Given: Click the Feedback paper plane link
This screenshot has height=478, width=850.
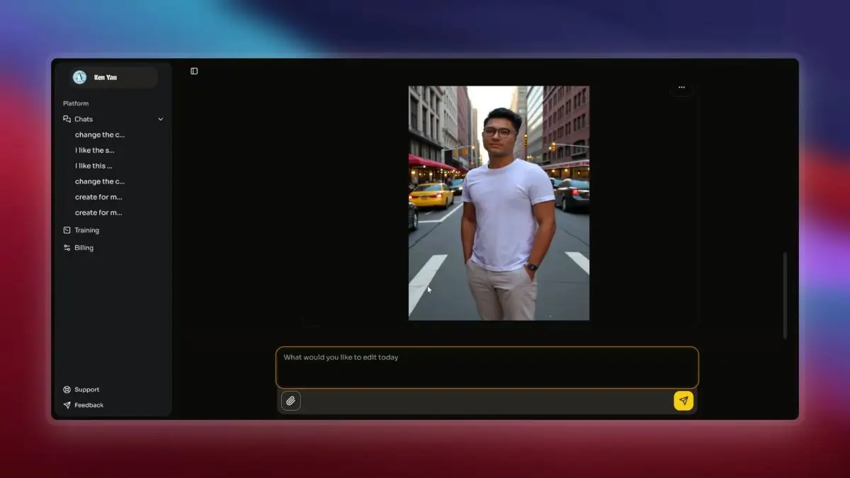Looking at the screenshot, I should (x=89, y=405).
